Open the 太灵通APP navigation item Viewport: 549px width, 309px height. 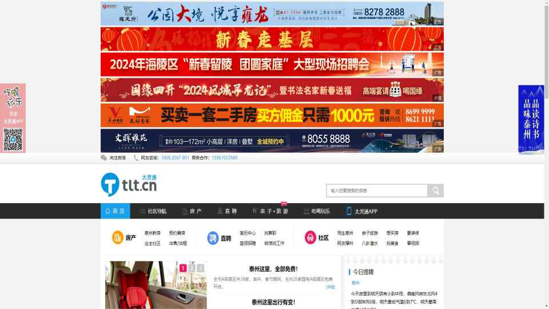tap(362, 211)
